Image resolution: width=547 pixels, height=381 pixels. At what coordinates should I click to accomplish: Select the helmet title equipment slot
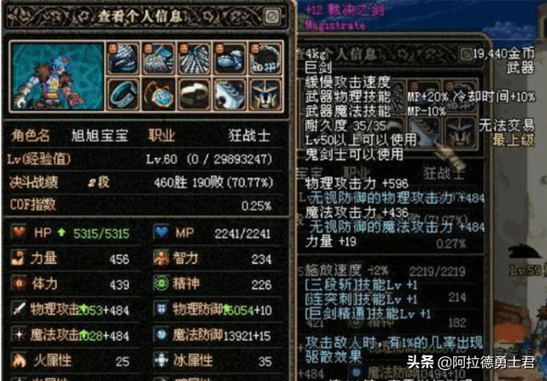click(266, 94)
